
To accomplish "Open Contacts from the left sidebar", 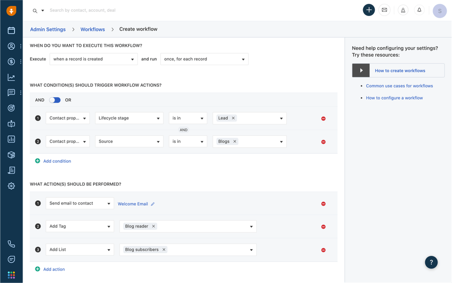I will [11, 46].
